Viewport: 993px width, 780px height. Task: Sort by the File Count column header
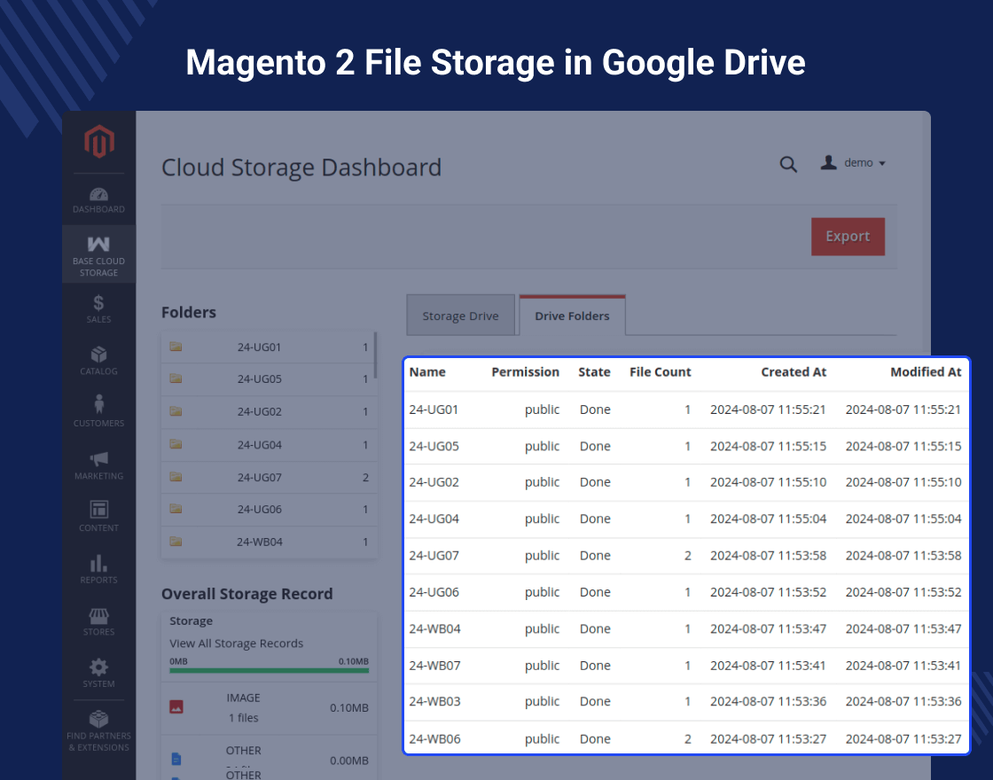(x=660, y=372)
